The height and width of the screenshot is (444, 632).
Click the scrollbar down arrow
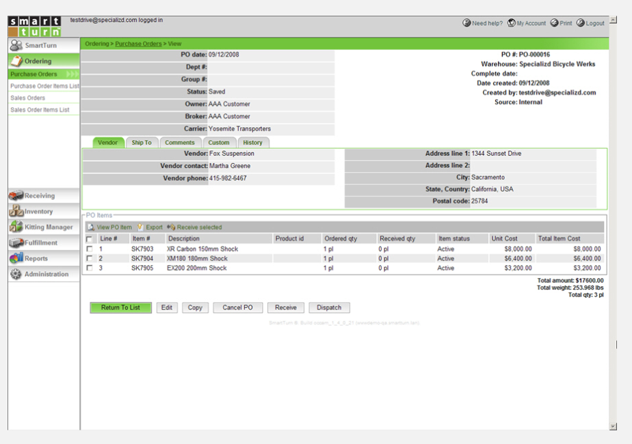tap(613, 426)
